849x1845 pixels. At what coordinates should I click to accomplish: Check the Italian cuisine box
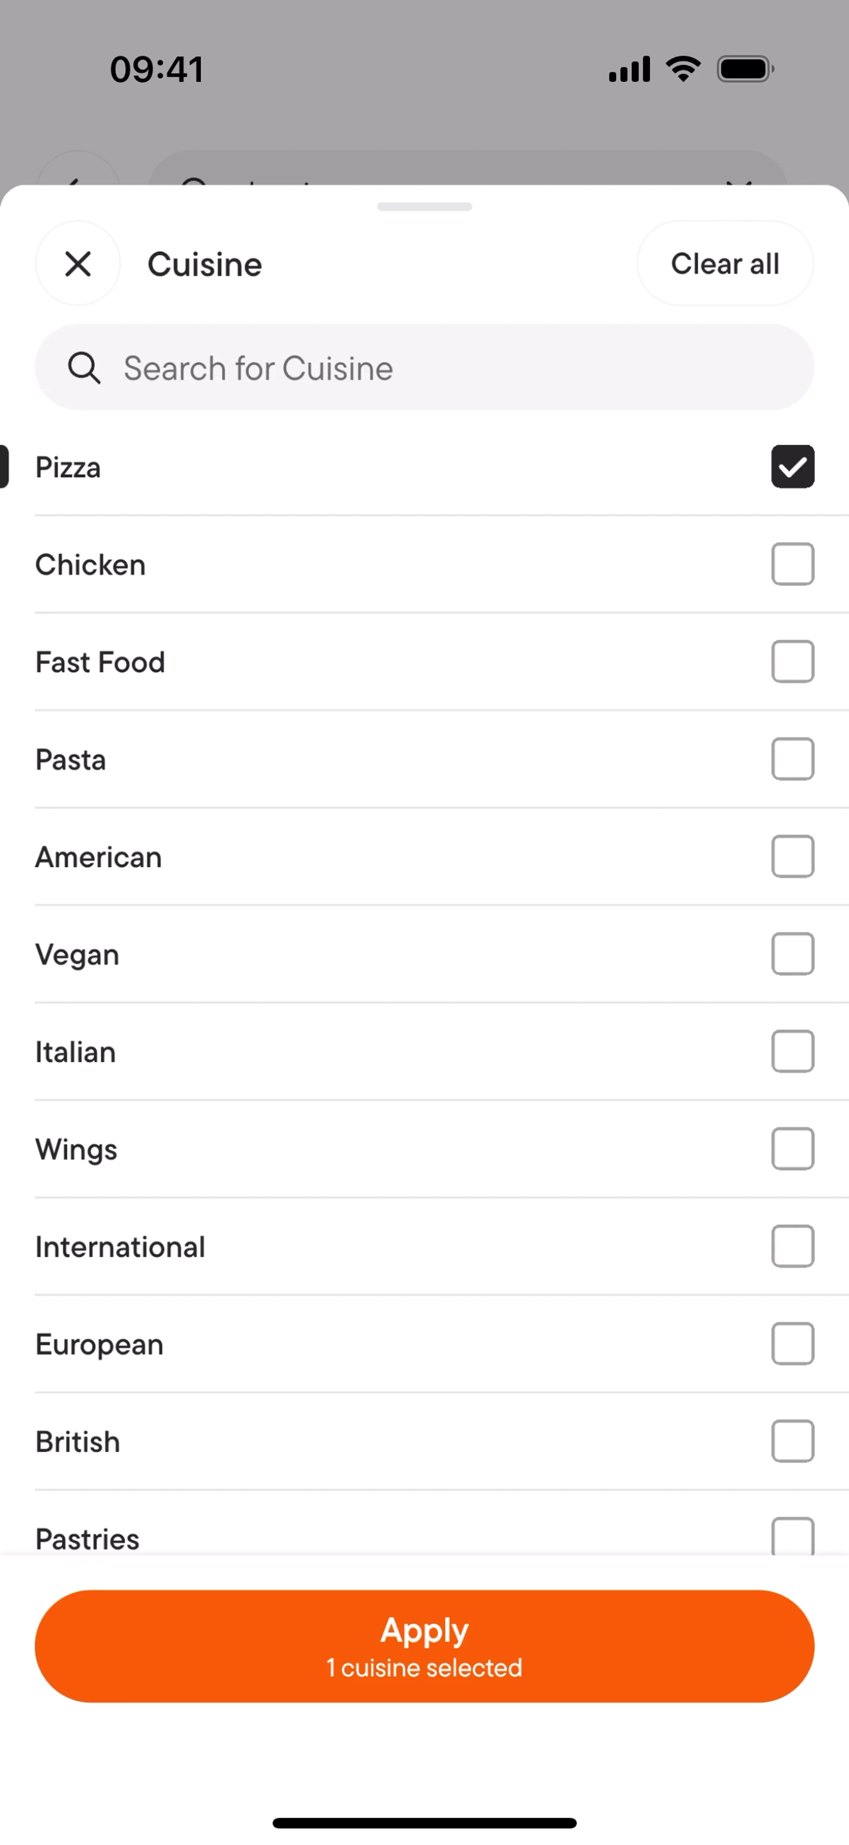tap(792, 1052)
